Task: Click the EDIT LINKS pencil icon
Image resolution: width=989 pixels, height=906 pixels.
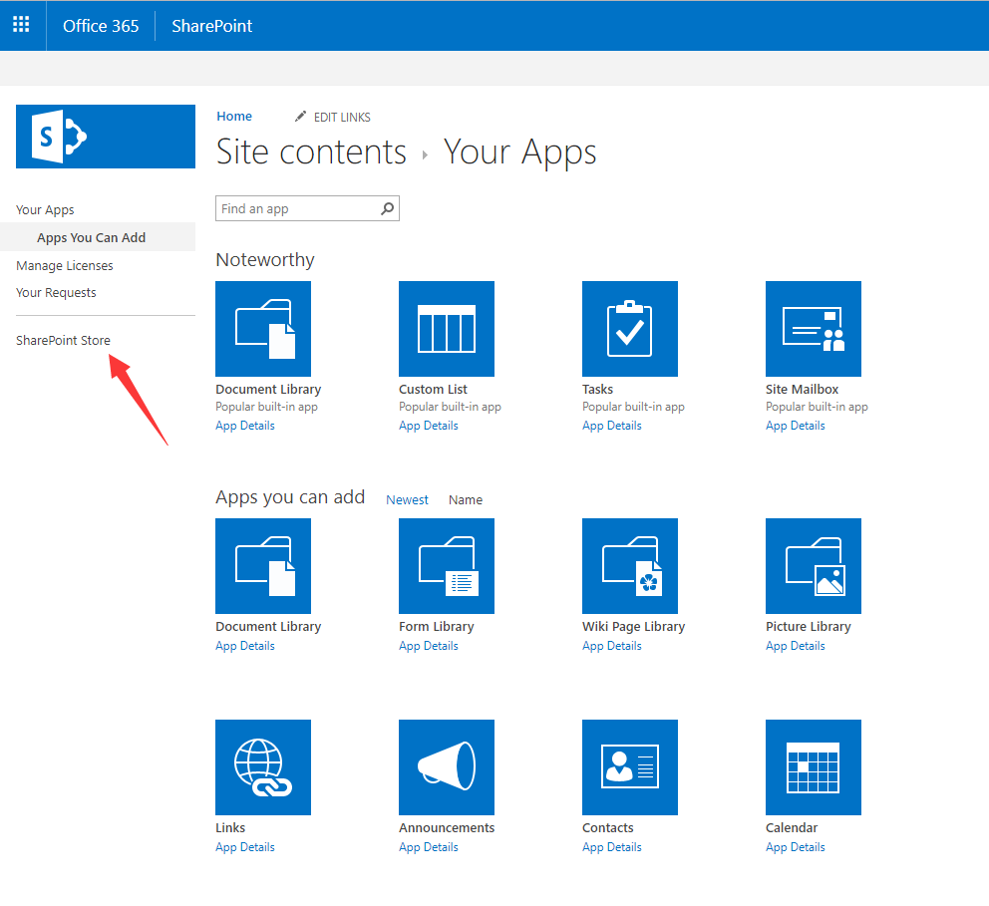Action: click(x=300, y=117)
